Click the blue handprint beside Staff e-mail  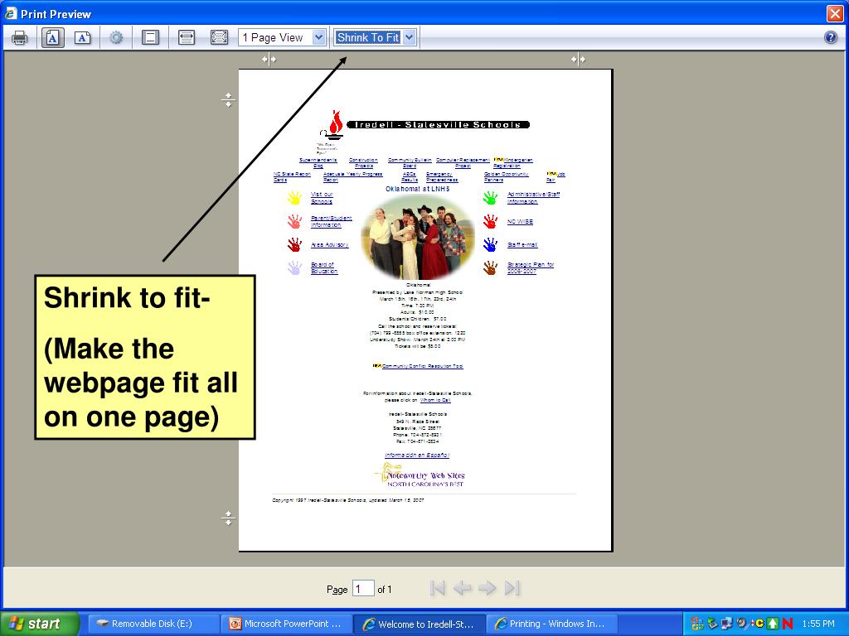(490, 244)
